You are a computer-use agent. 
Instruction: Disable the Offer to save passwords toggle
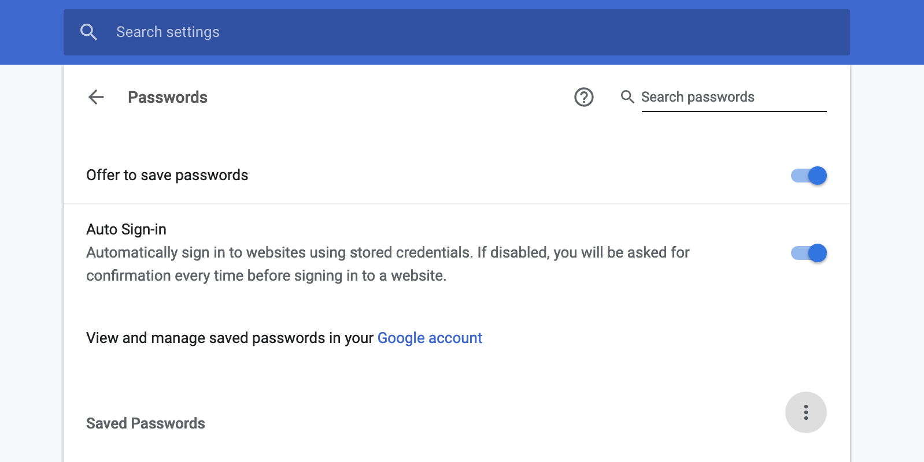809,176
